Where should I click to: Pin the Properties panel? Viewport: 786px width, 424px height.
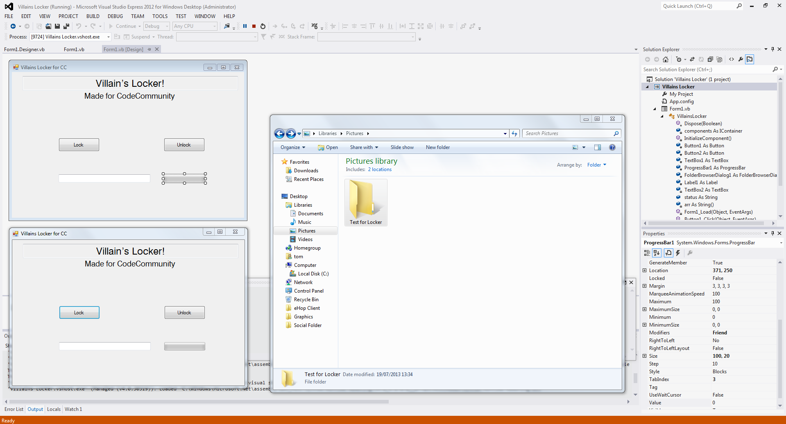pos(773,233)
